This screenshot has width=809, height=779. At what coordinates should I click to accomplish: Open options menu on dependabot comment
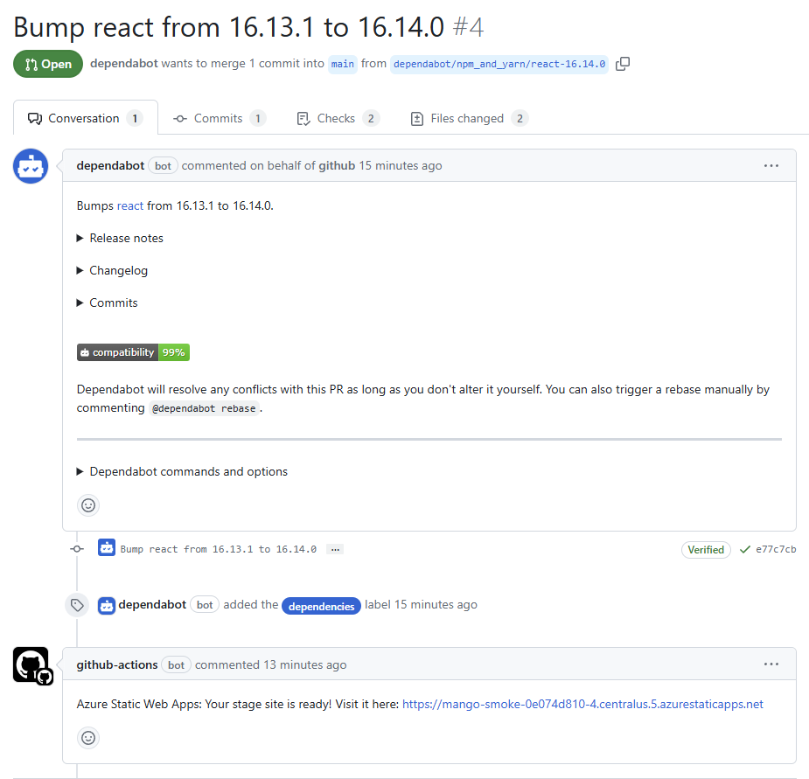coord(771,165)
